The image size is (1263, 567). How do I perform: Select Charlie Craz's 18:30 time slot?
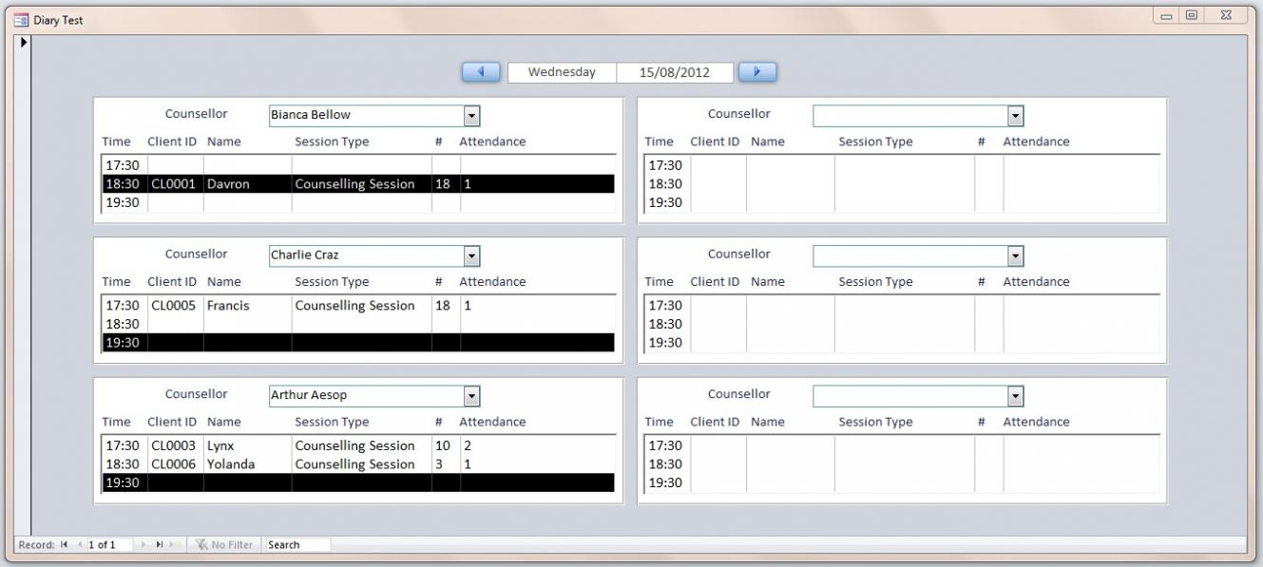tap(358, 324)
